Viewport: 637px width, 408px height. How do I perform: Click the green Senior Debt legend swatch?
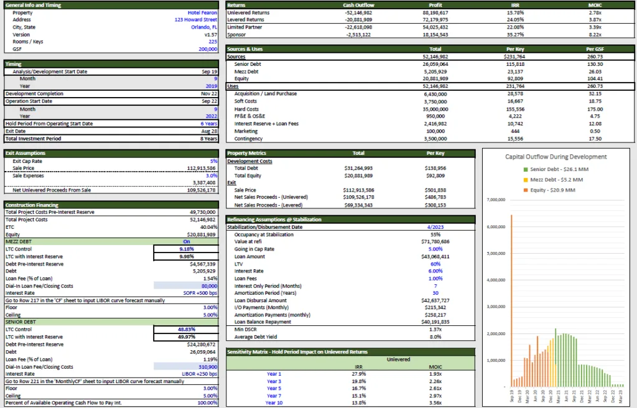[526, 169]
